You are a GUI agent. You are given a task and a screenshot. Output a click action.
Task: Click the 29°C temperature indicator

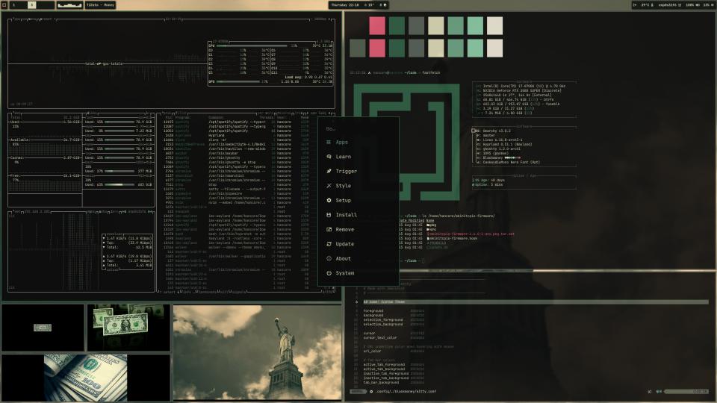(647, 4)
